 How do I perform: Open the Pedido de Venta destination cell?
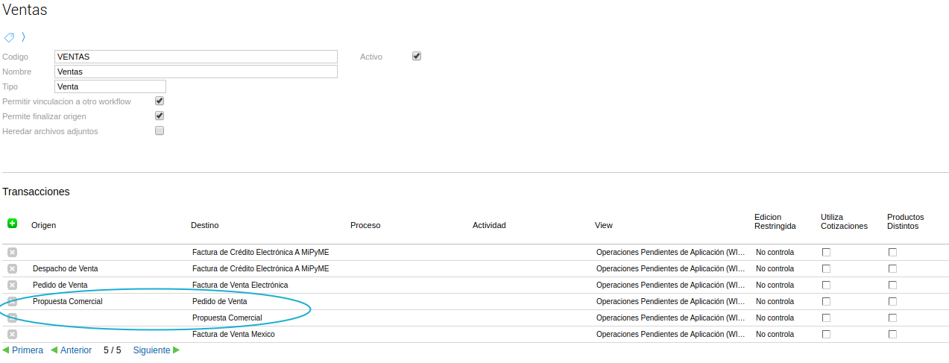point(220,301)
